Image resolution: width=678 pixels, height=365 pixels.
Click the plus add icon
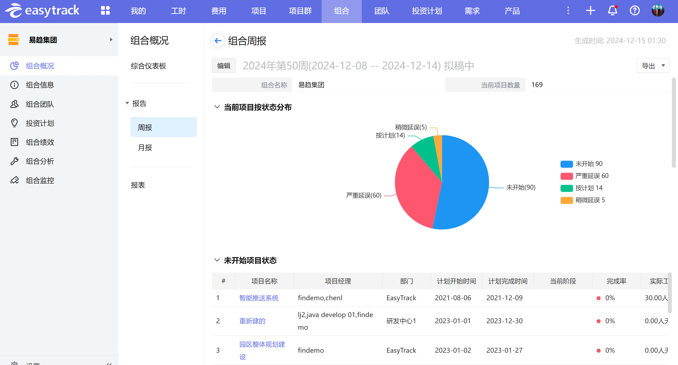[590, 11]
